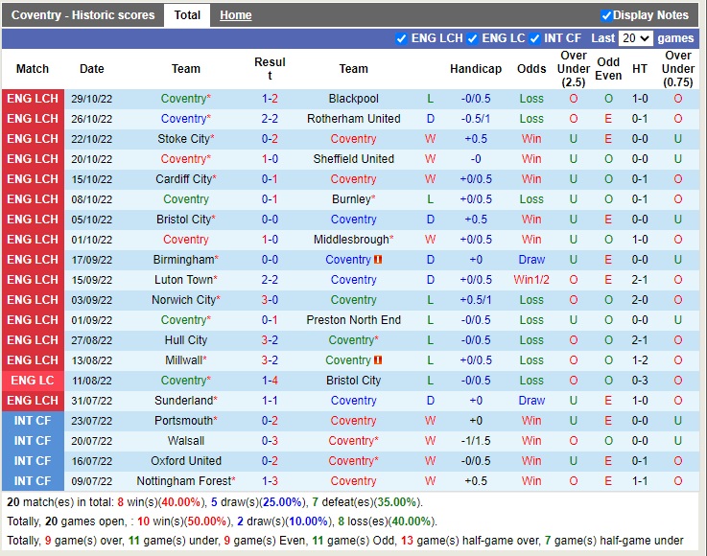Open Preston North End team link
The width and height of the screenshot is (707, 556).
click(x=353, y=320)
